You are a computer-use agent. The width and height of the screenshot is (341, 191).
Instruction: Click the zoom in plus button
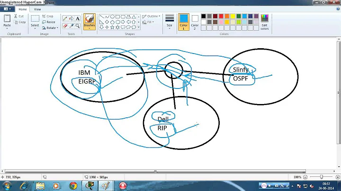(338, 177)
